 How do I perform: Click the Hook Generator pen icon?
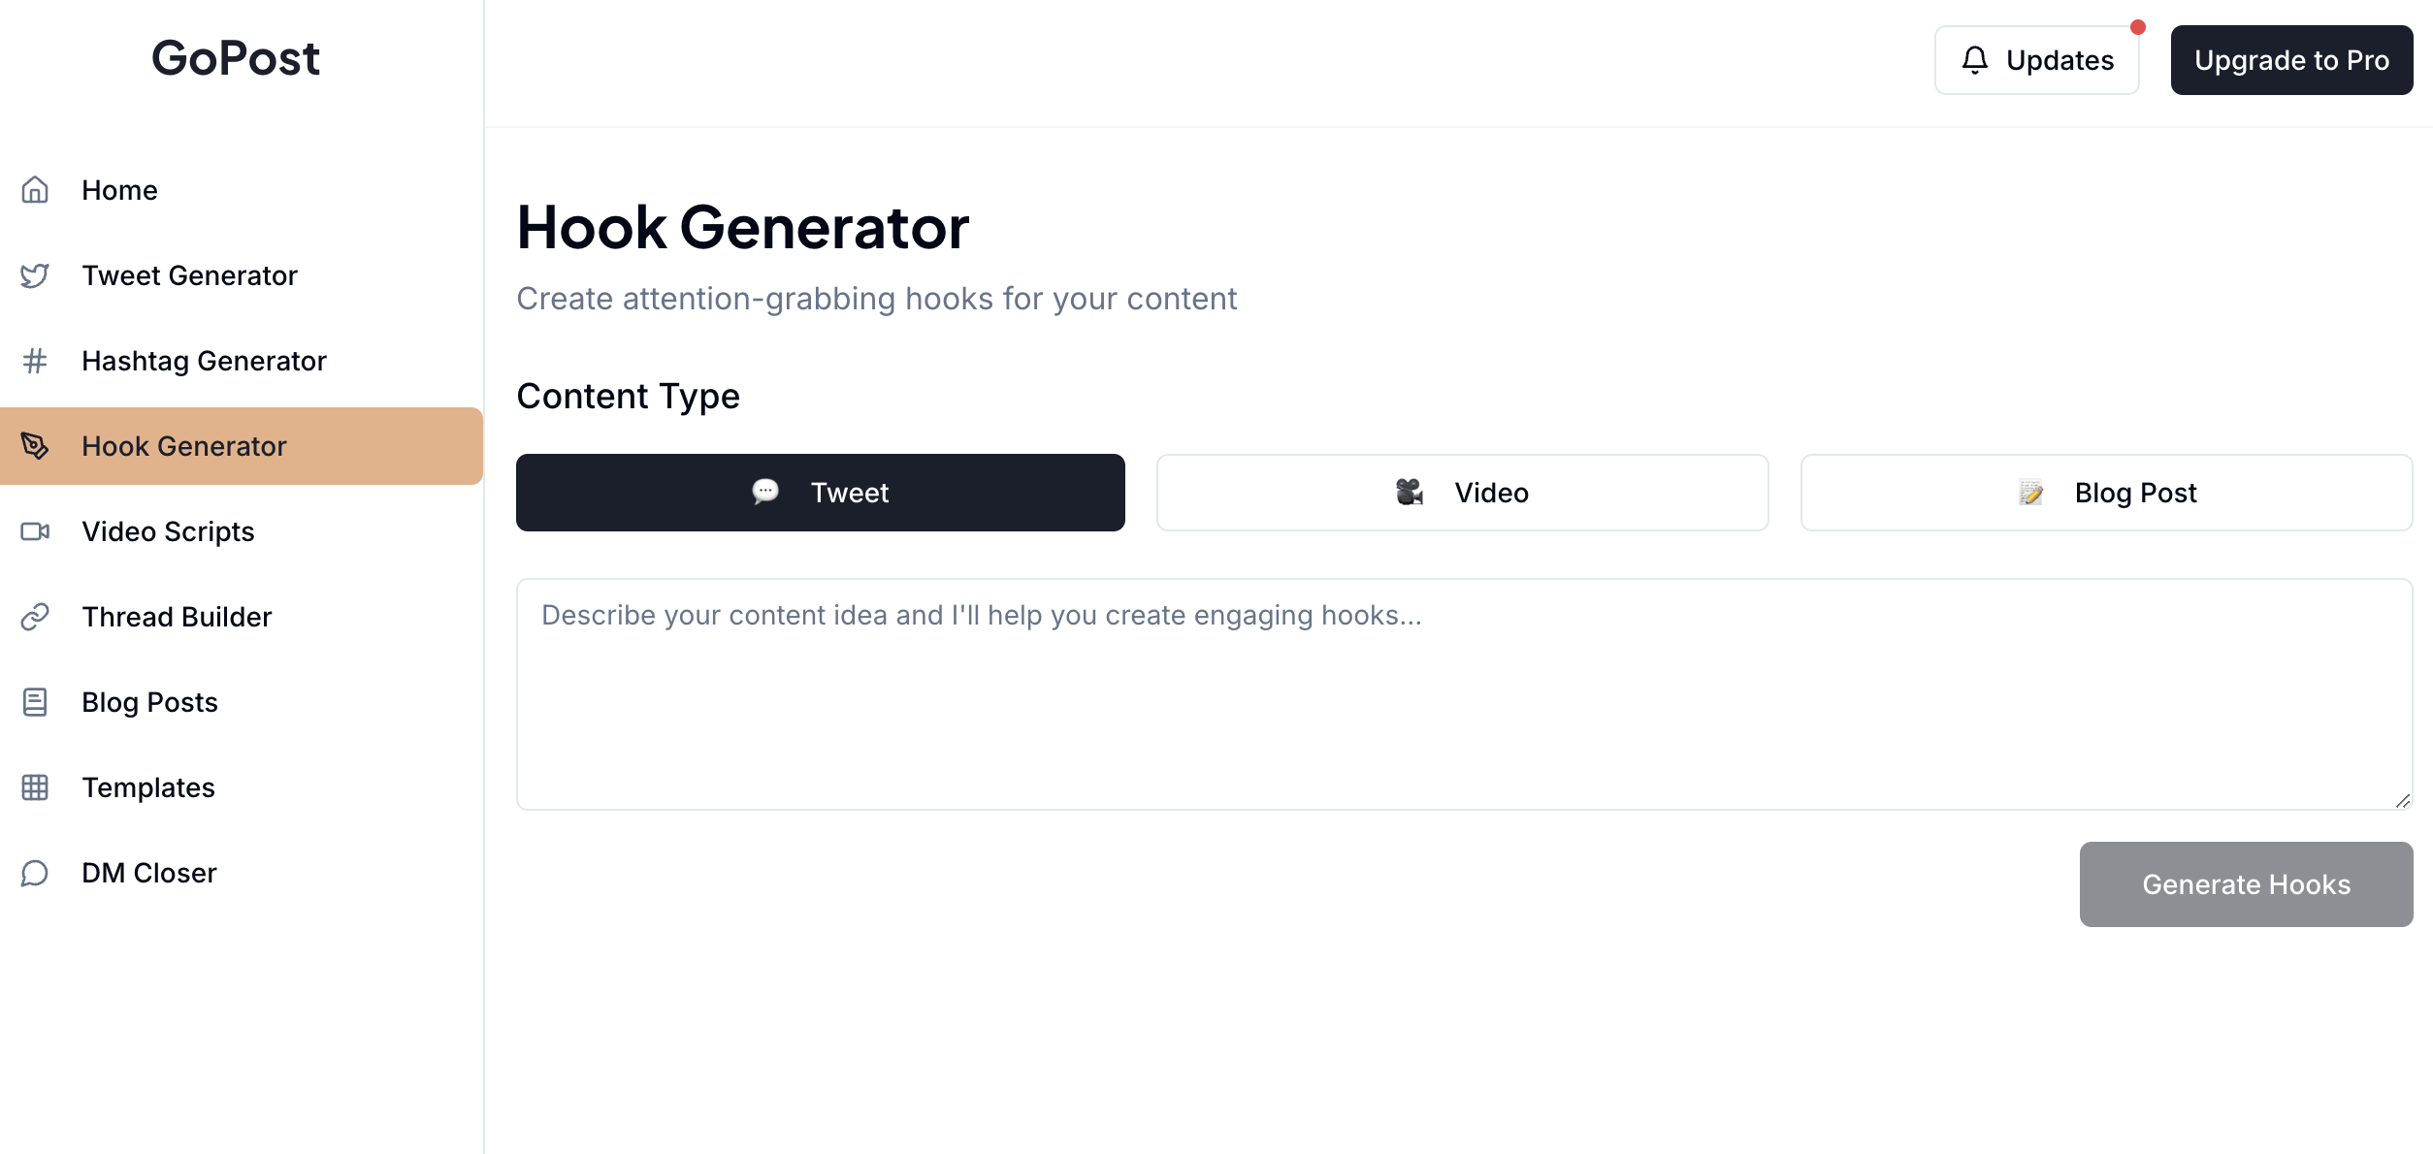35,446
